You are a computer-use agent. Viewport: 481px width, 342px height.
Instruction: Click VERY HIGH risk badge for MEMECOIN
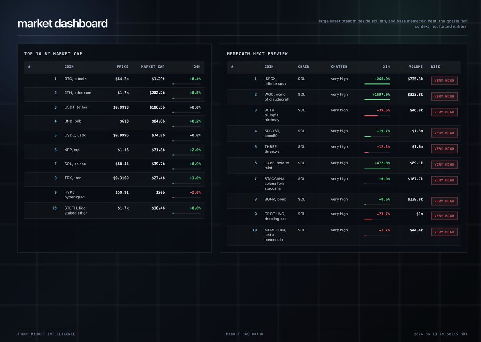(x=444, y=232)
